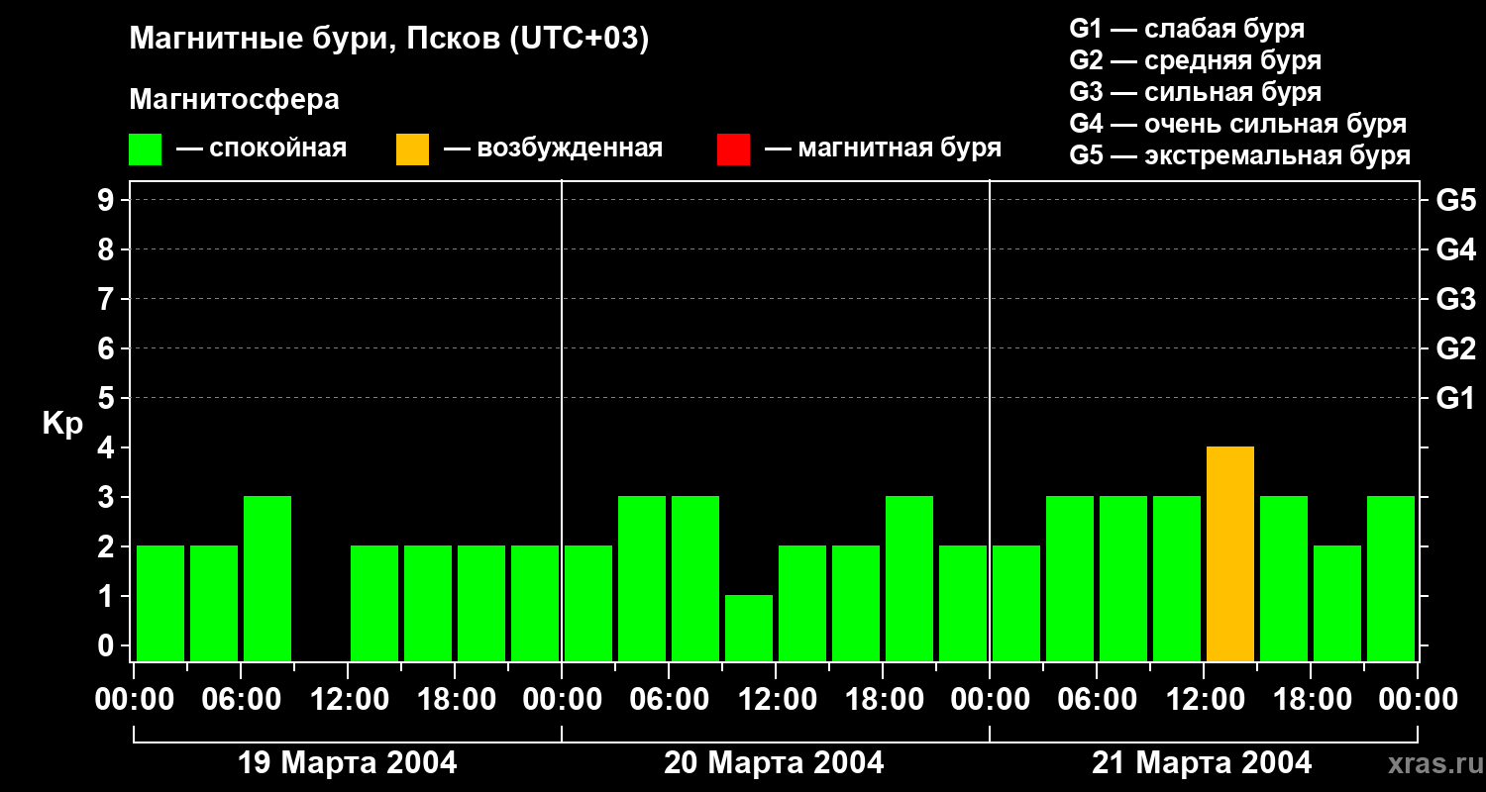Click the only Kp 3 bar on 19 March
This screenshot has width=1486, height=792.
click(267, 578)
